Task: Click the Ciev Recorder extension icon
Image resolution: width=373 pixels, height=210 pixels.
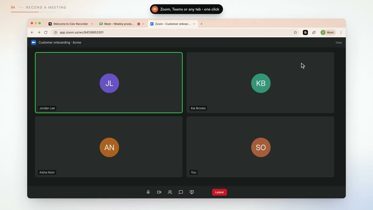Action: 305,32
